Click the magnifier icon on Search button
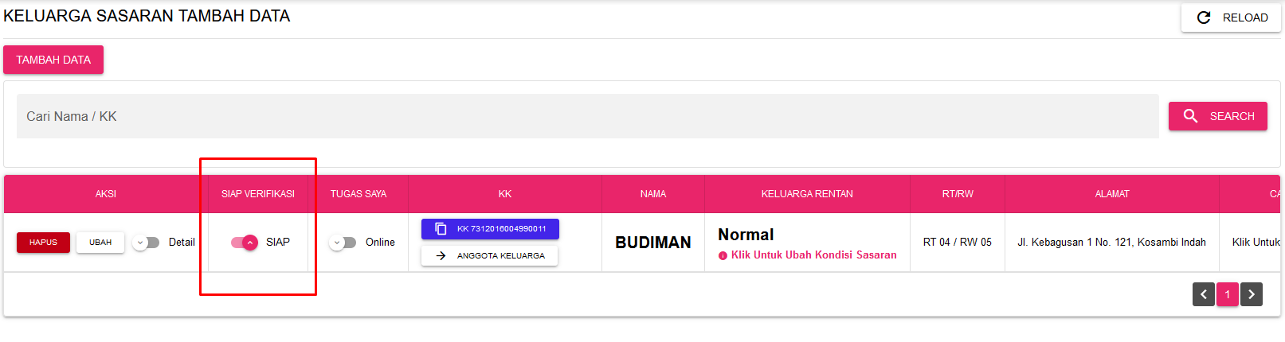The image size is (1285, 342). tap(1190, 116)
